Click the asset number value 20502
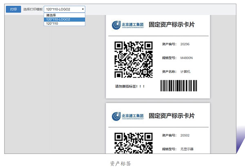The height and width of the screenshot is (167, 245). [185, 135]
